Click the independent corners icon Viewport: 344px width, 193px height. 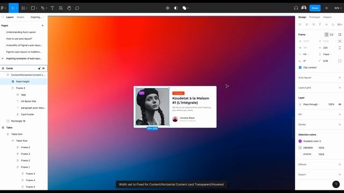coord(340,61)
